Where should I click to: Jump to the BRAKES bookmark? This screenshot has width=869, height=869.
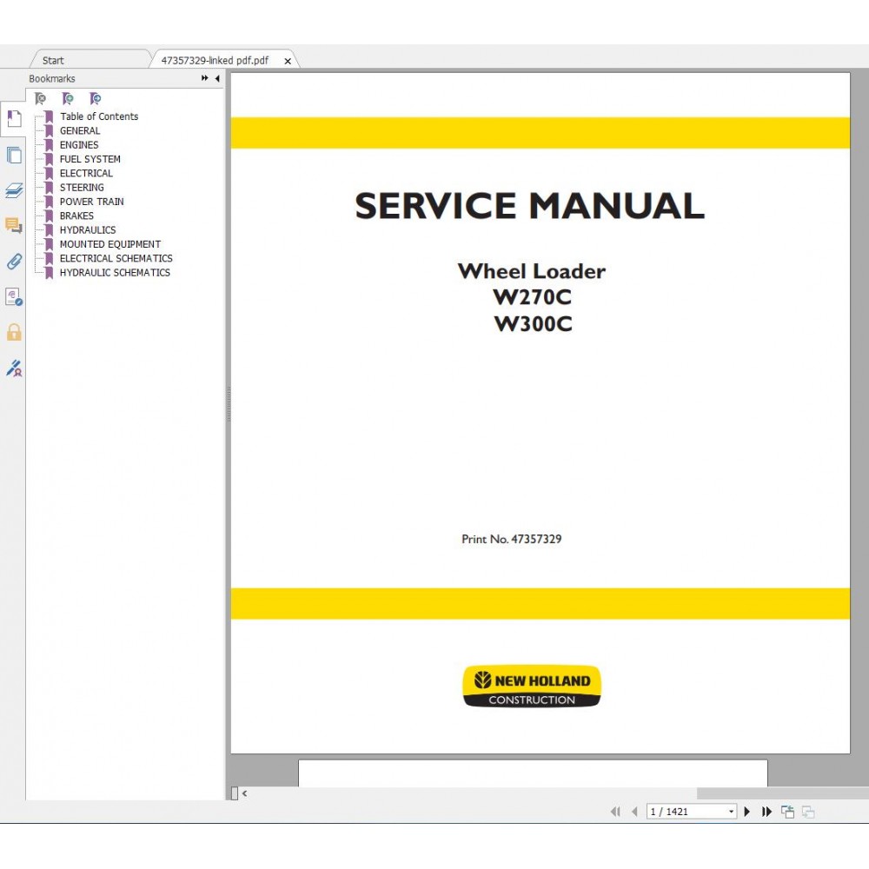[x=76, y=216]
